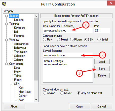
Task: Open the Translation category
Action: pyautogui.click(x=21, y=52)
